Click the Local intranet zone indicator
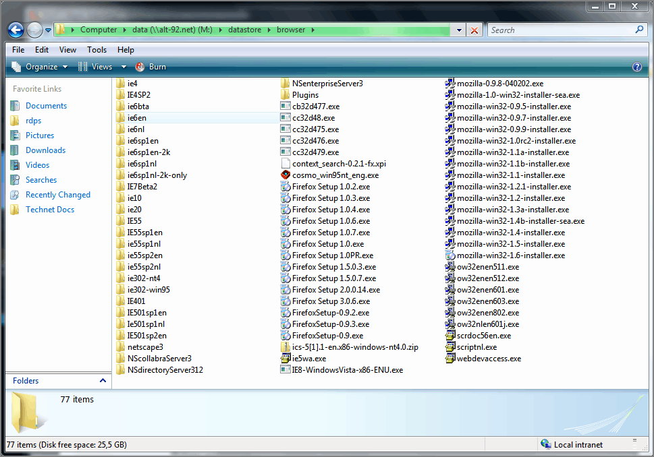The image size is (654, 457). 572,444
